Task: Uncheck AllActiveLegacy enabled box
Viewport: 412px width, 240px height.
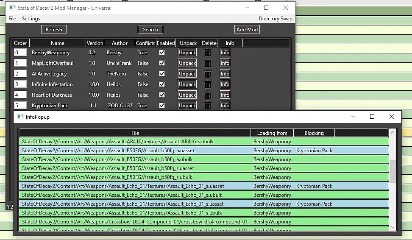Action: [162, 74]
